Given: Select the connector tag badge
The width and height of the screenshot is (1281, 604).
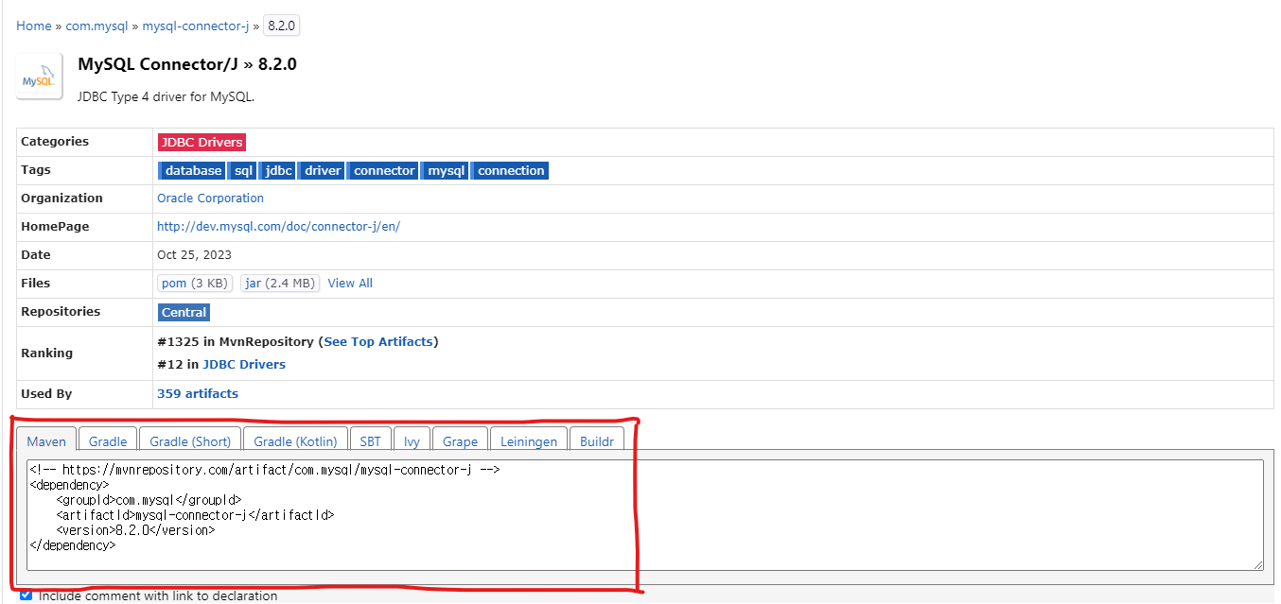Looking at the screenshot, I should pos(382,170).
